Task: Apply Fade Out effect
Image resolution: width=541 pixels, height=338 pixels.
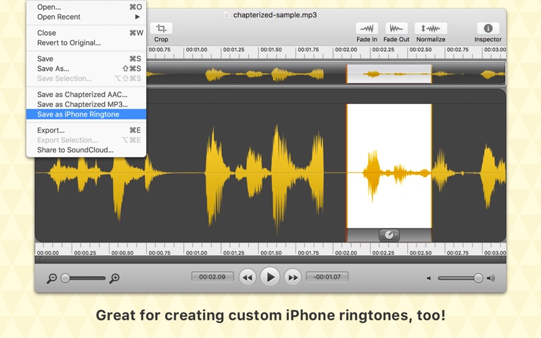Action: pos(397,28)
